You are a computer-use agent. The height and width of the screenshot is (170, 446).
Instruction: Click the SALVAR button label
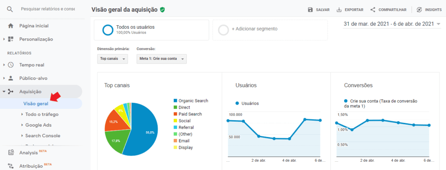323,10
